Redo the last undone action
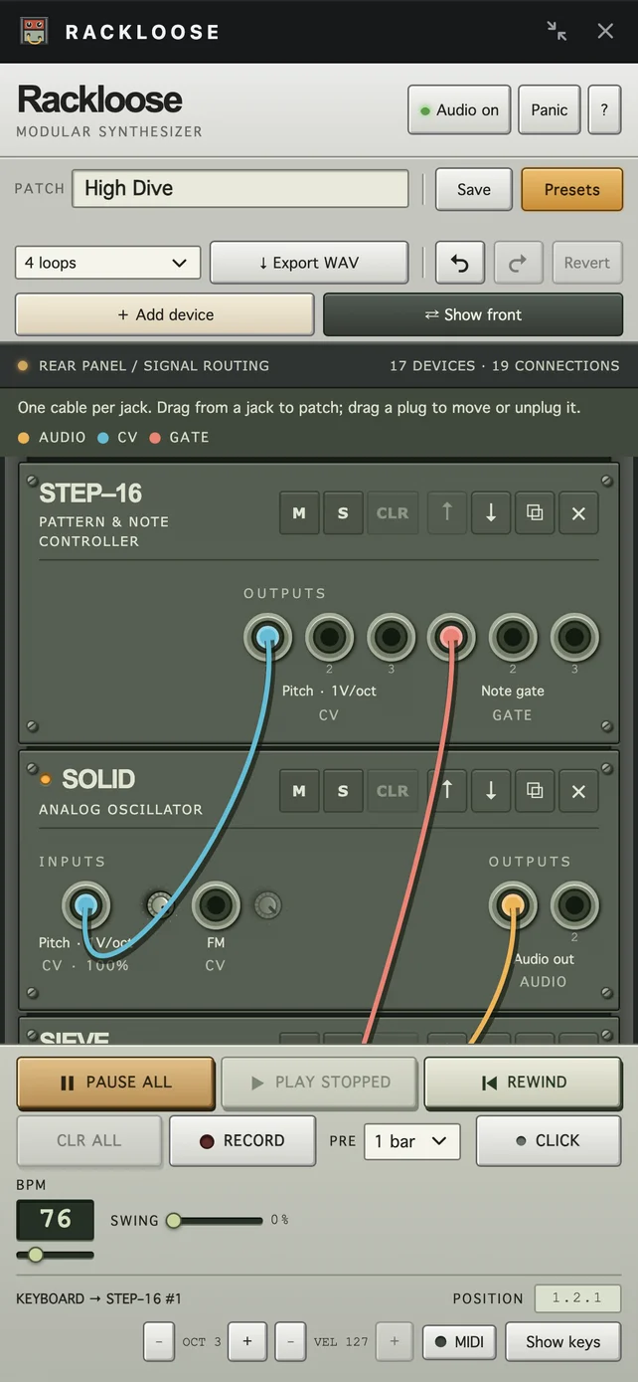The image size is (638, 1382). [x=518, y=263]
